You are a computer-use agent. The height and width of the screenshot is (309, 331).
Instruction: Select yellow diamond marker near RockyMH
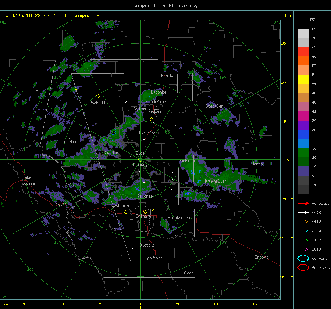98,96
